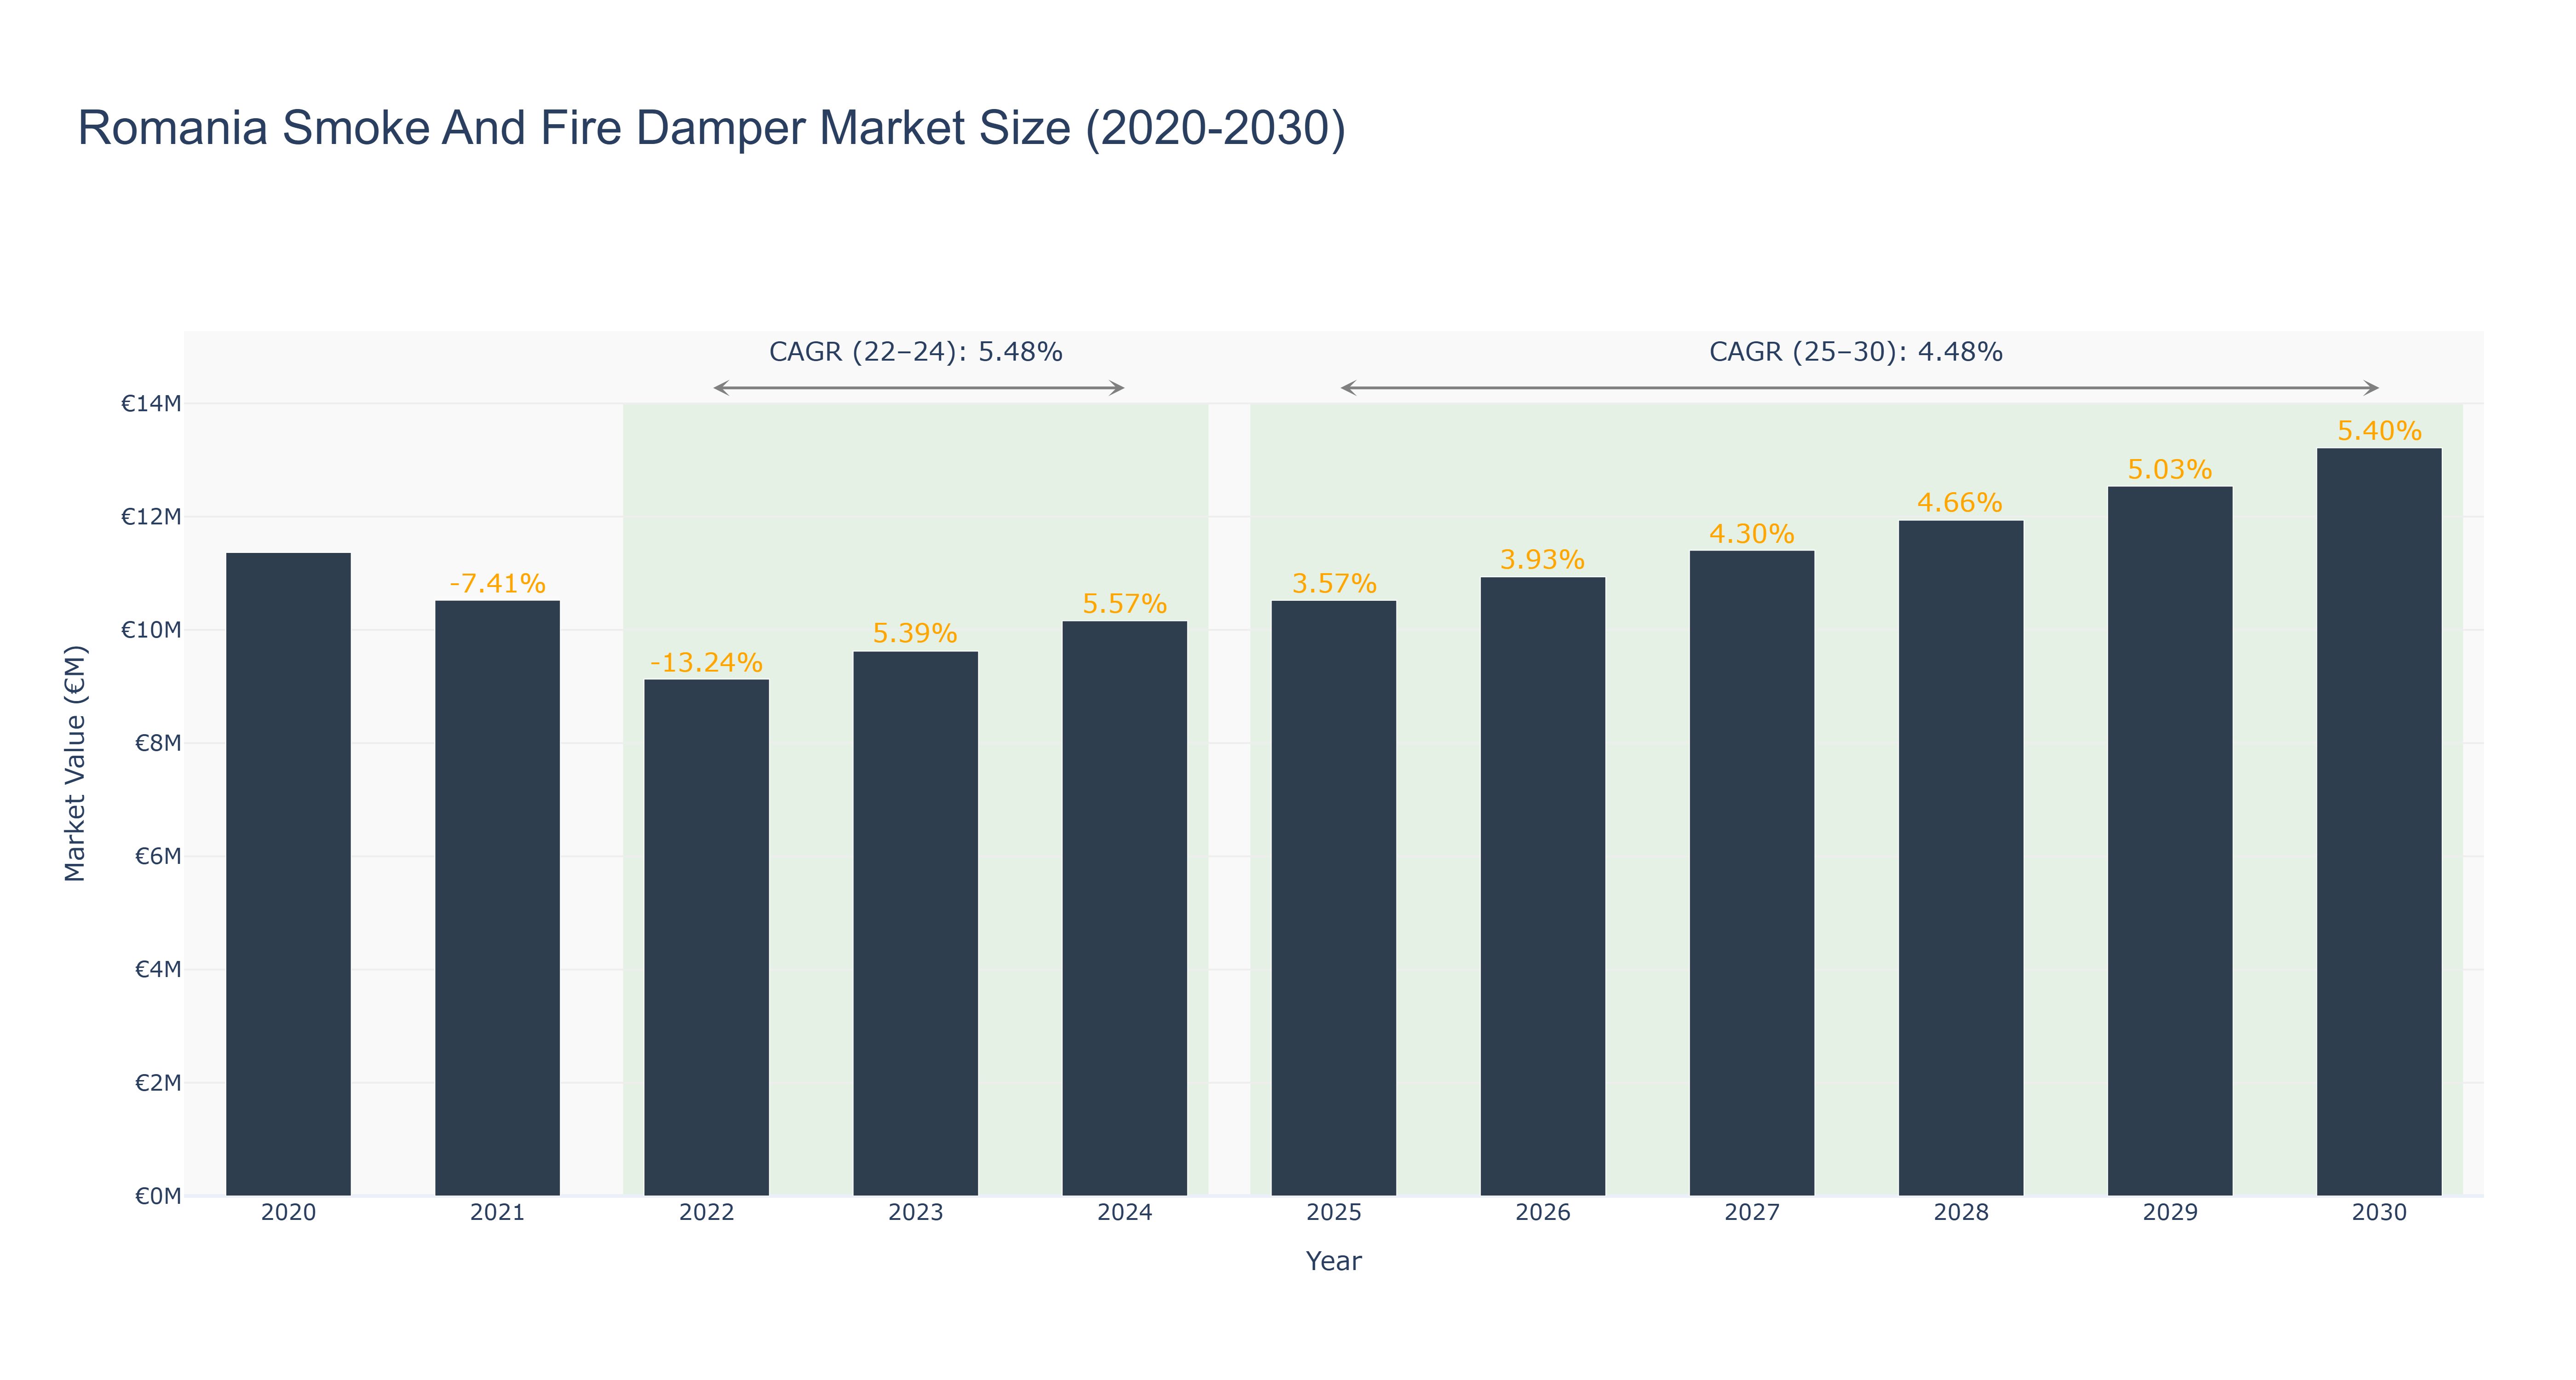This screenshot has height=1380, width=2576.
Task: Click the '€2M' y-axis tick label
Action: [158, 1082]
